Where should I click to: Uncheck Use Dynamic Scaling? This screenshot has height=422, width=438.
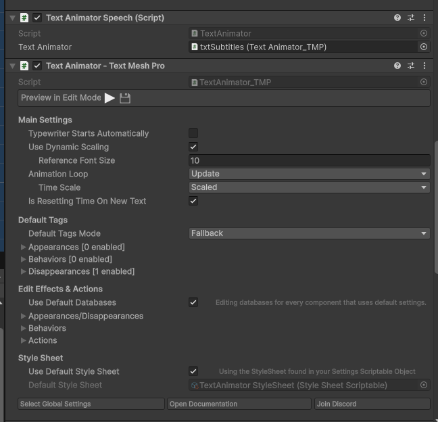point(193,147)
